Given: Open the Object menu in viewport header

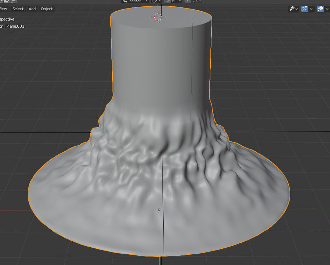Looking at the screenshot, I should [x=47, y=9].
